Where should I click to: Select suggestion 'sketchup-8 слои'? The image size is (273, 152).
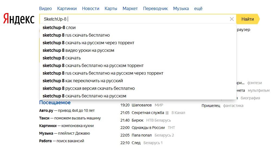[x=138, y=28]
